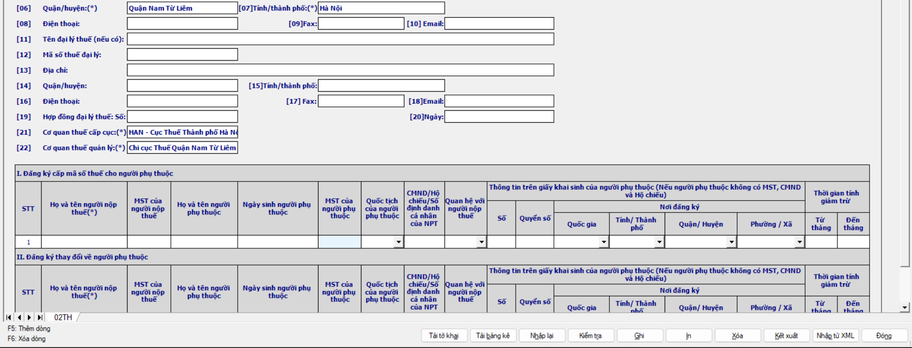Expand Quận/Huyện dropdown in row 1
Viewport: 912px width, 348px height.
731,242
